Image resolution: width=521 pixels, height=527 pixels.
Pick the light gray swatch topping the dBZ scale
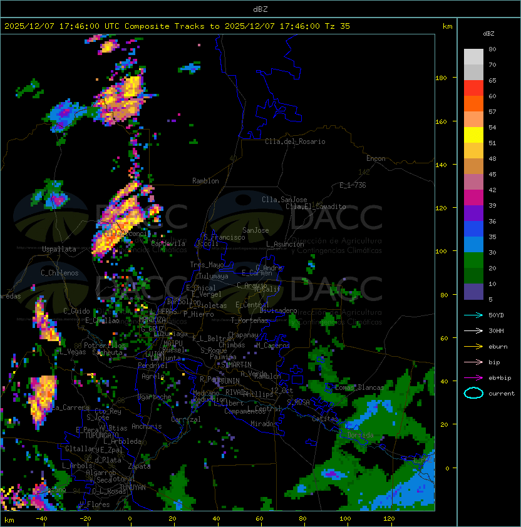pyautogui.click(x=473, y=56)
